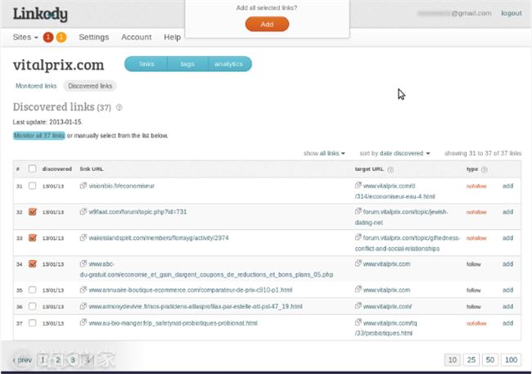Click the orange Add button in popup
The image size is (532, 374).
[x=267, y=25]
